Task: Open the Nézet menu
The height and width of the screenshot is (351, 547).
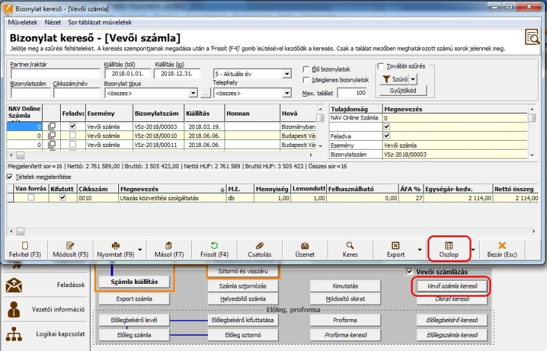Action: coord(53,22)
